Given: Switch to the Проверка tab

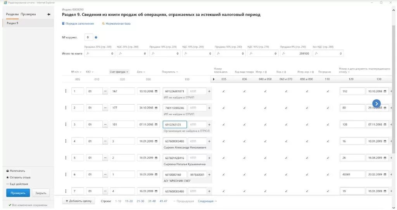Looking at the screenshot, I should [28, 14].
